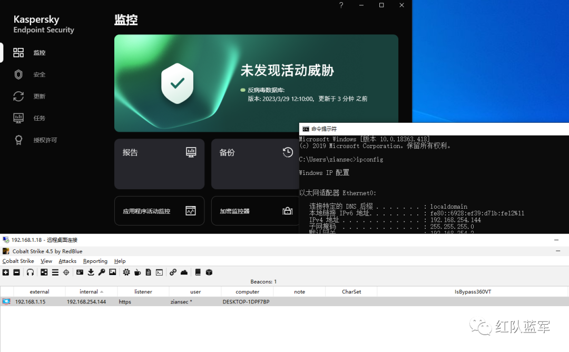This screenshot has height=352, width=569.
Task: Open the View menu
Action: coord(46,261)
